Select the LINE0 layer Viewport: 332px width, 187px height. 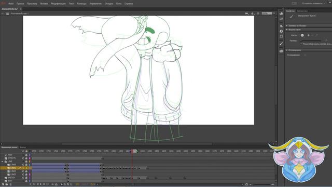point(13,165)
